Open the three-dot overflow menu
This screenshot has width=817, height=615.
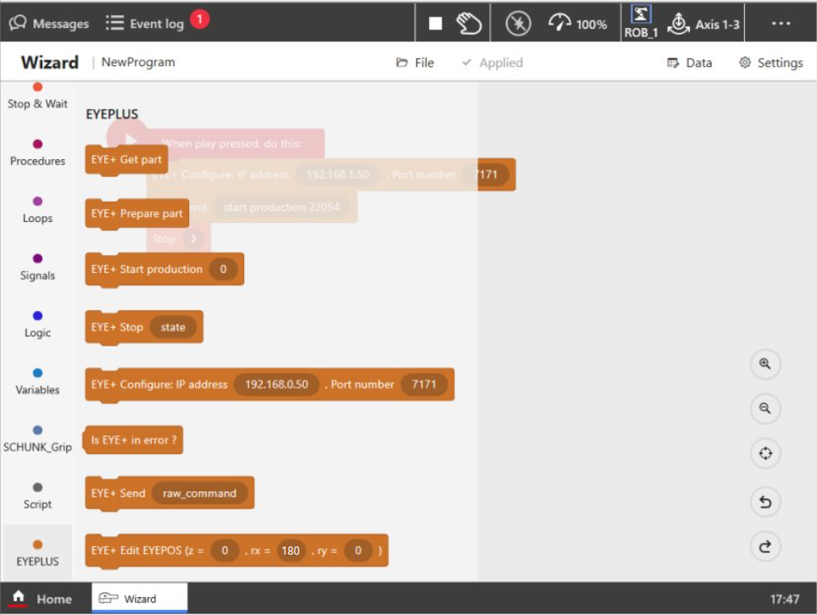tap(781, 23)
